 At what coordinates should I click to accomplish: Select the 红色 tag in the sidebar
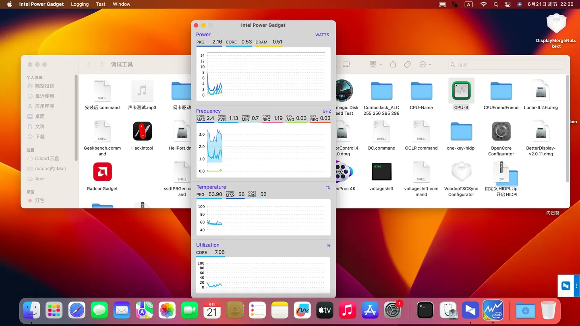39,200
